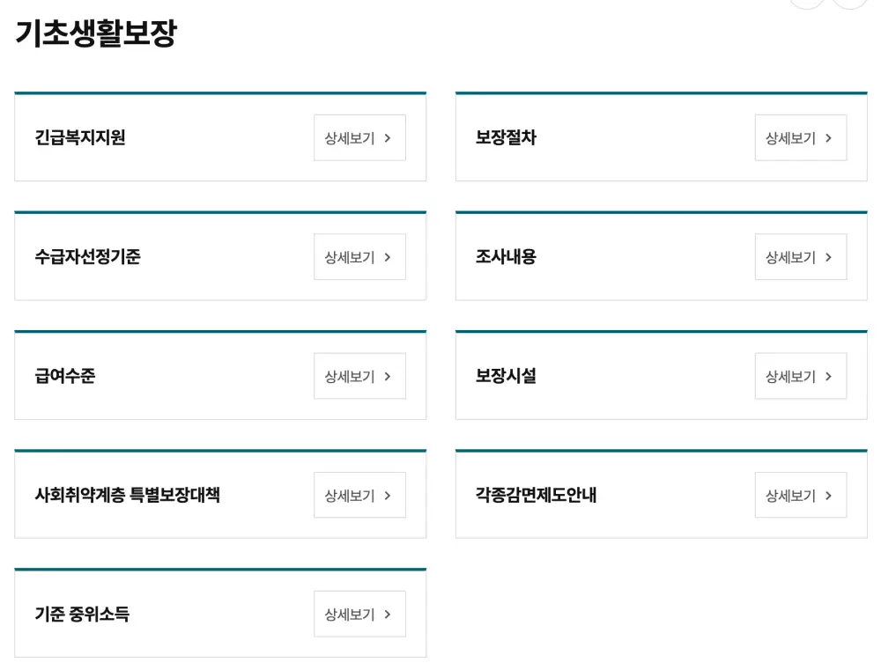Click the chevron arrow on 각종감면제도안내 card
The height and width of the screenshot is (670, 881).
(829, 495)
